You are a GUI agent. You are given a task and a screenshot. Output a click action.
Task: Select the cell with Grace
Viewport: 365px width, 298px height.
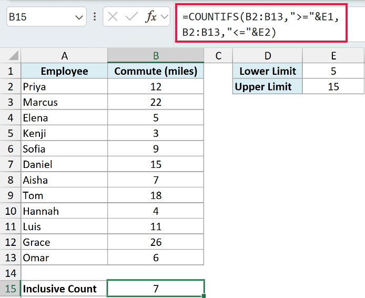pos(64,242)
